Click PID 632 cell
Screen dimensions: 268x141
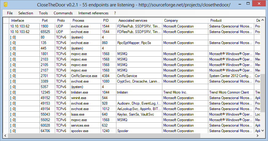108,125
